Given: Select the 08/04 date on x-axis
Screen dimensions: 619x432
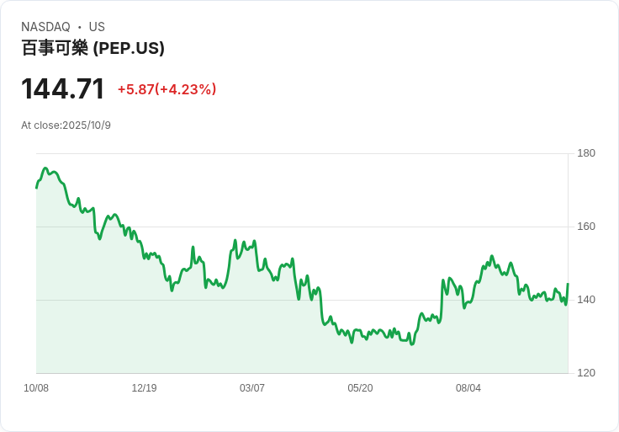Looking at the screenshot, I should pyautogui.click(x=468, y=388).
